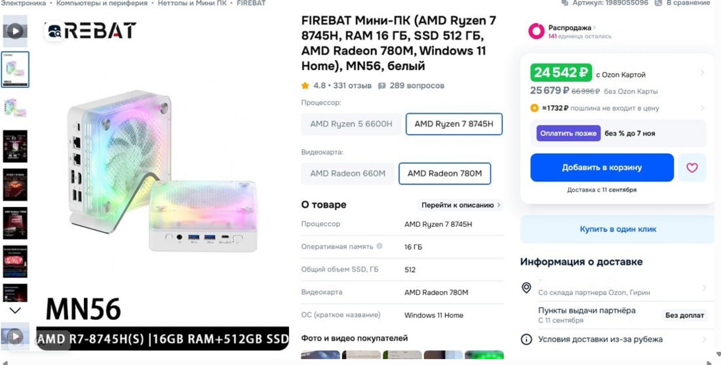Select AMD Ryzen 7 8745H processor option
The image size is (721, 365).
pos(454,124)
